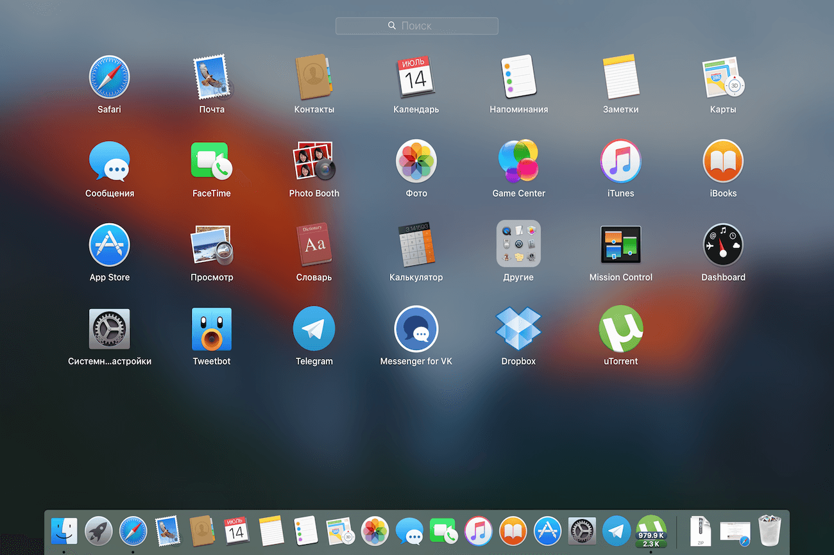Open Заметки in the Launchpad grid
Viewport: 834px width, 555px height.
(x=620, y=76)
